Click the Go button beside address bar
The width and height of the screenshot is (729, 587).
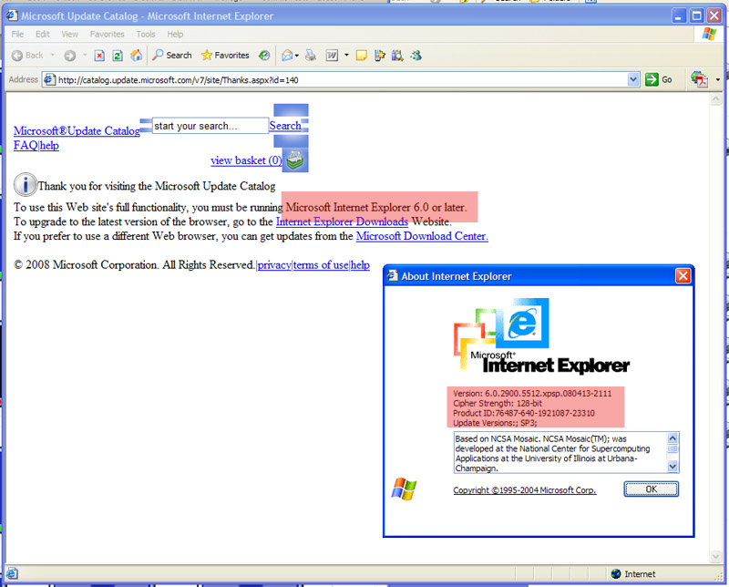(x=660, y=80)
